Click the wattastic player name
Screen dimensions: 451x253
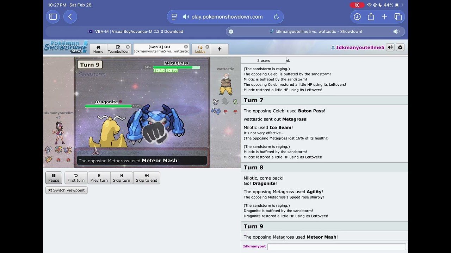pos(225,69)
